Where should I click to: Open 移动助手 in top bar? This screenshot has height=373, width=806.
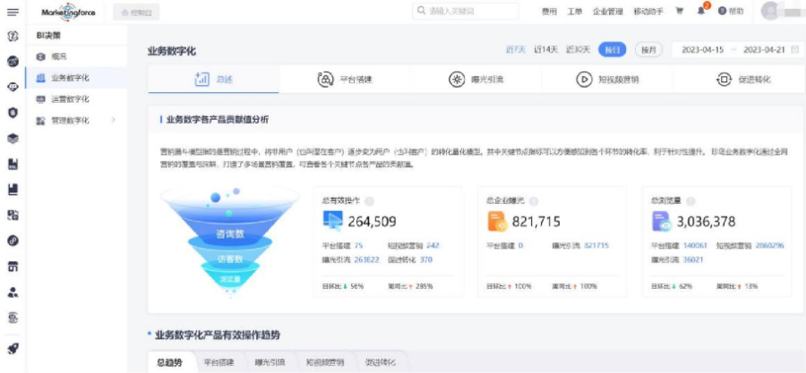[x=648, y=12]
